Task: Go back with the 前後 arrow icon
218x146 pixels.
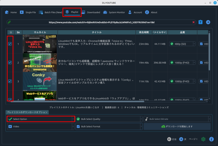Action: tap(169, 139)
